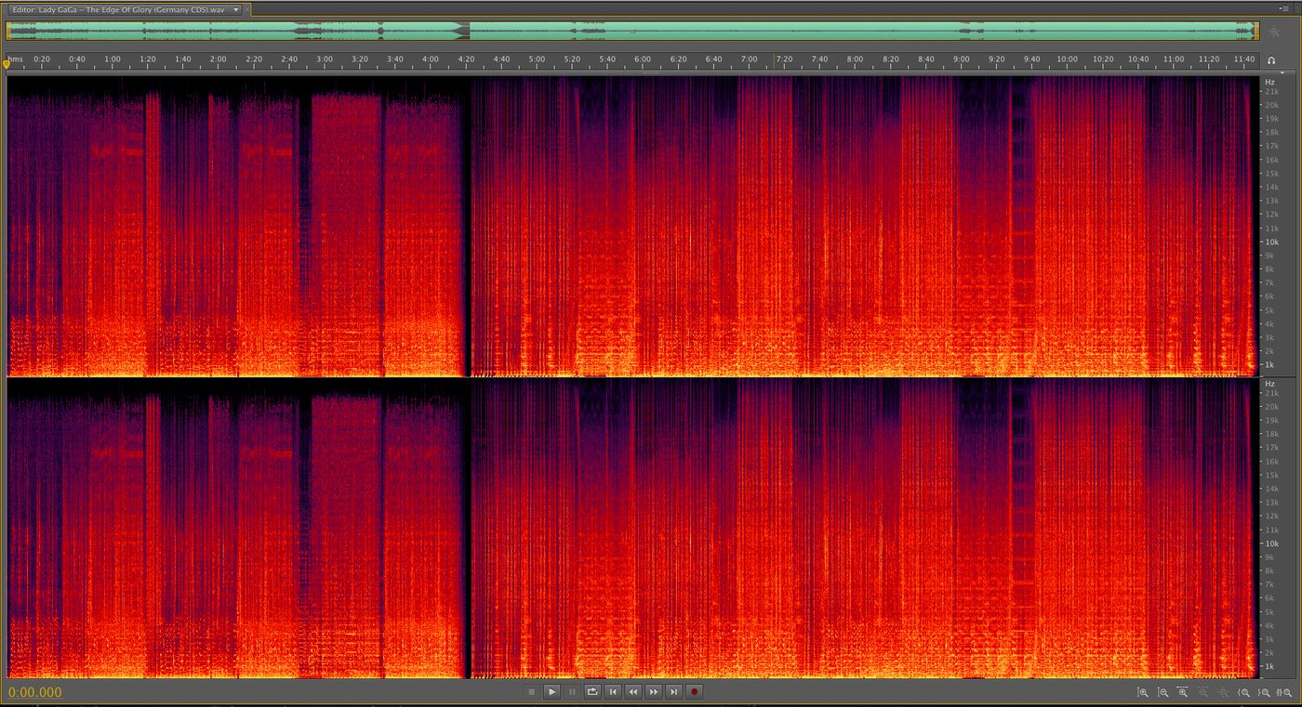Screen dimensions: 1302x707
Task: Select the 'hms' time format label
Action: [16, 59]
